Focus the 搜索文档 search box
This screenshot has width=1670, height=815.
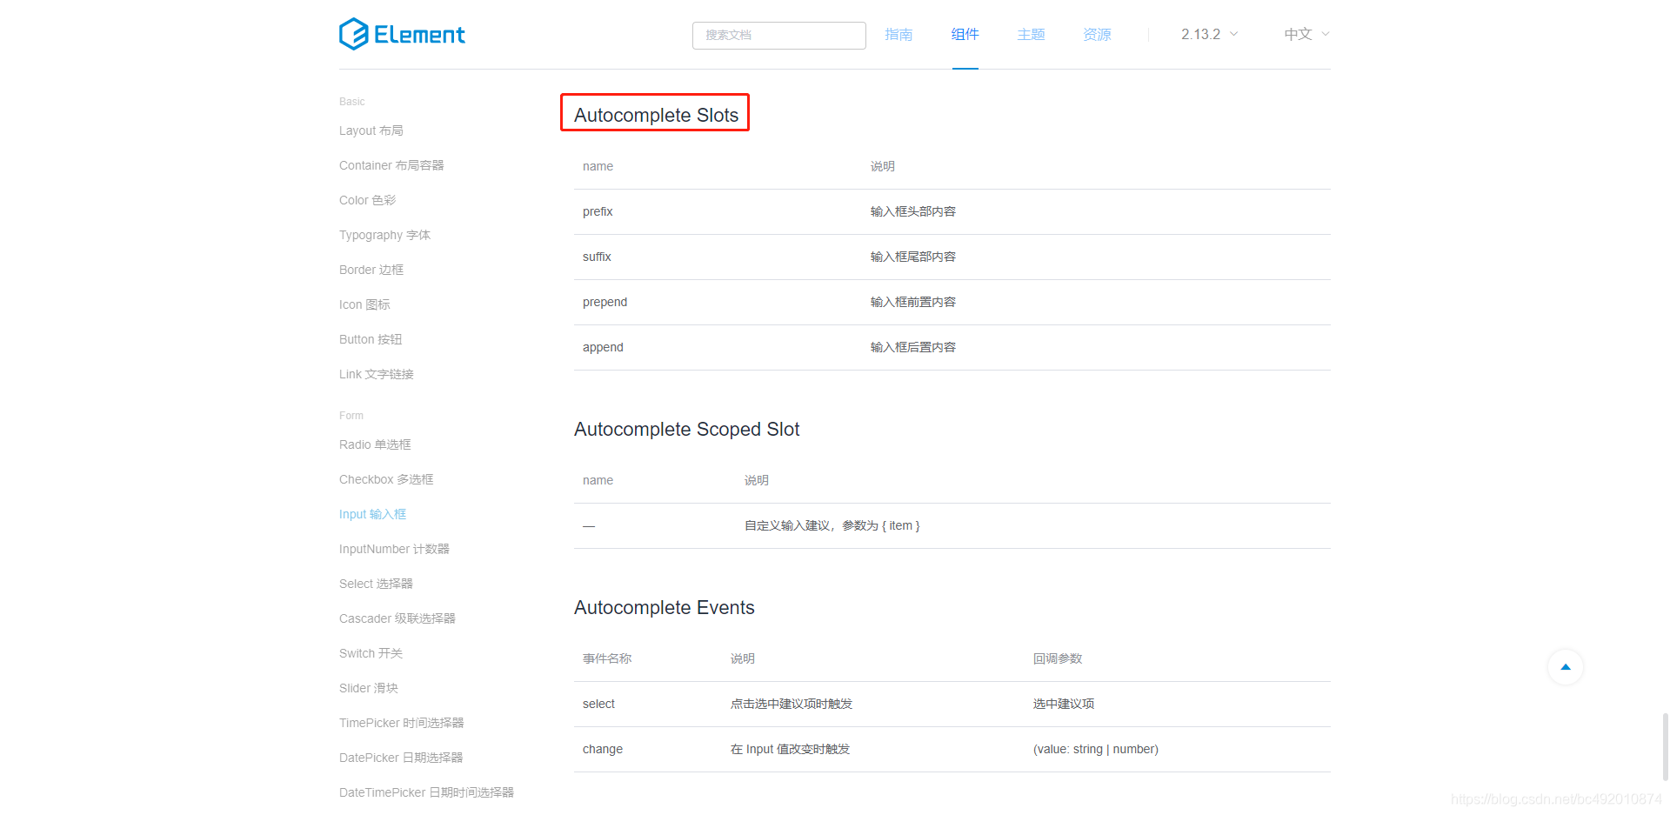[x=778, y=35]
